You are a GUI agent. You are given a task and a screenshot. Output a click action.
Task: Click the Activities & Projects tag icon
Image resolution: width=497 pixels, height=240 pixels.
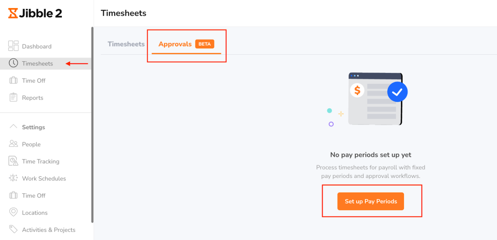pyautogui.click(x=13, y=230)
